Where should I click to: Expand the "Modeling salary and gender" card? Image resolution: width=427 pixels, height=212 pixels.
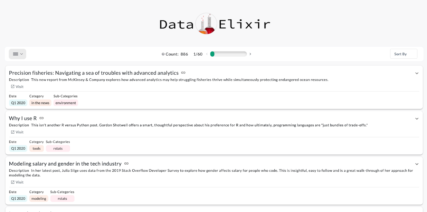pyautogui.click(x=417, y=163)
